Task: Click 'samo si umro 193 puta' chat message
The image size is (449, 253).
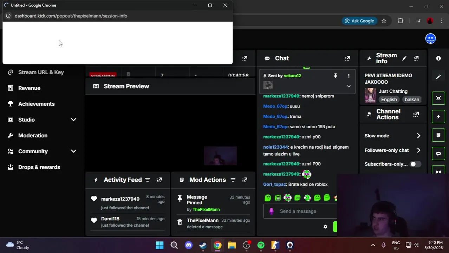Action: click(312, 126)
